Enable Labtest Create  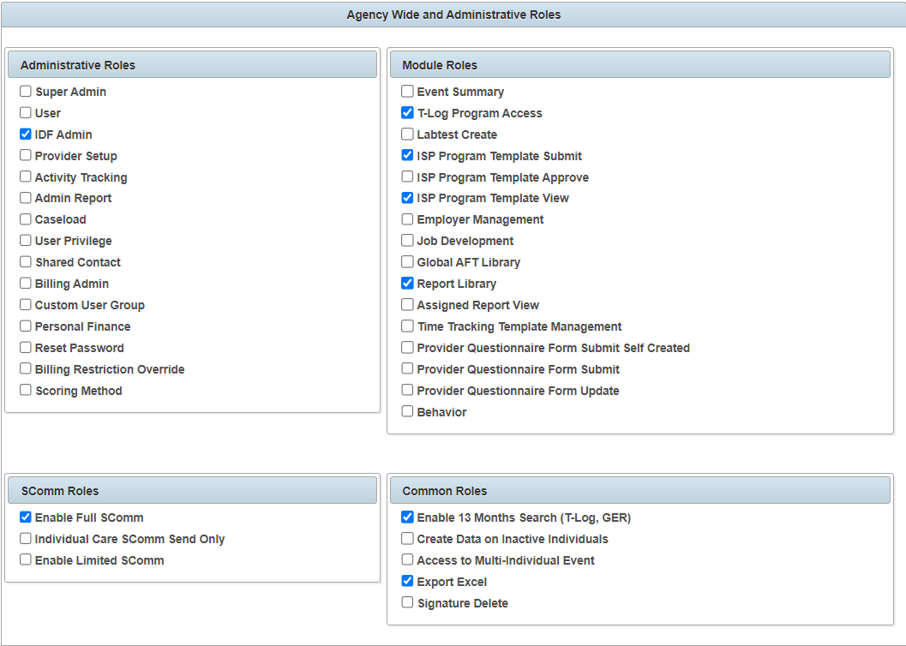coord(407,134)
